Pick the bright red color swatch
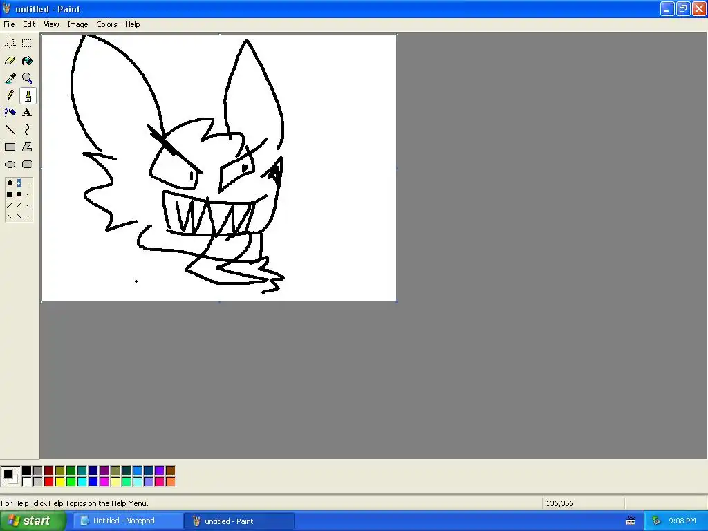The image size is (708, 531). (49, 482)
